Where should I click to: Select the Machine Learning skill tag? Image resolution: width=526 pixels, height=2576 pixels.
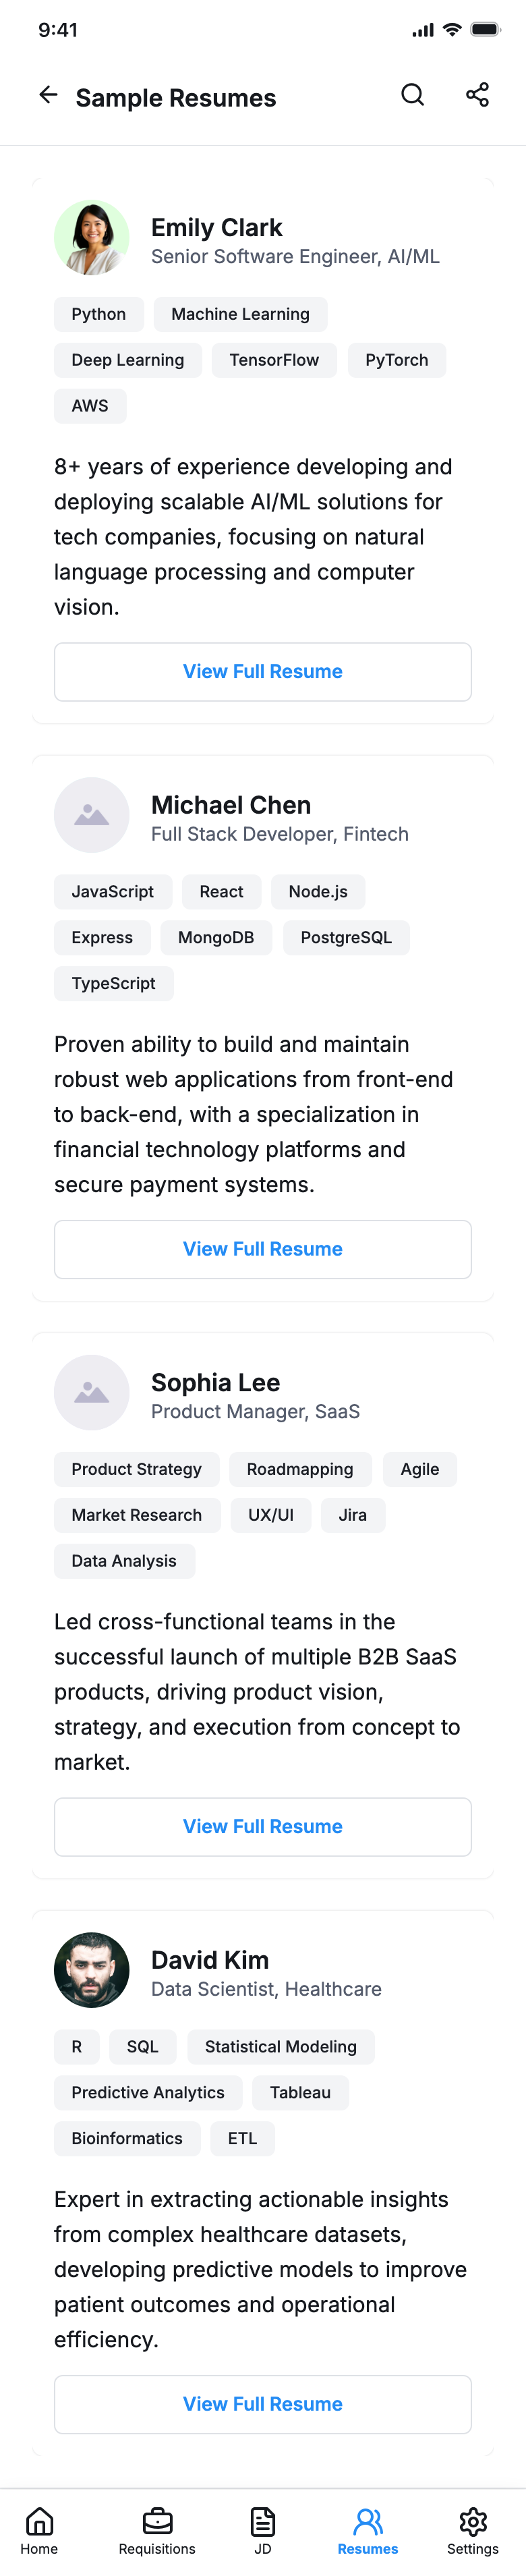[x=240, y=314]
